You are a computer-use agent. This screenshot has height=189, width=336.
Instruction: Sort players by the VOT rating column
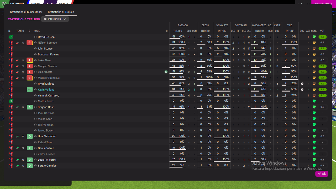pos(322,31)
